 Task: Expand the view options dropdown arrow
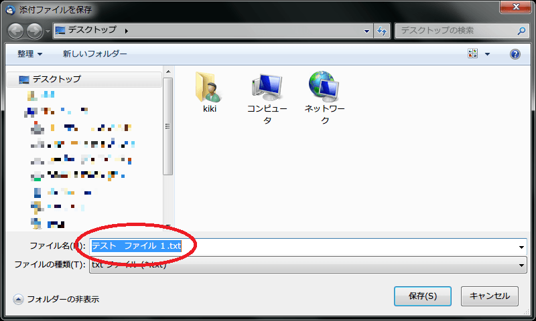pyautogui.click(x=487, y=54)
